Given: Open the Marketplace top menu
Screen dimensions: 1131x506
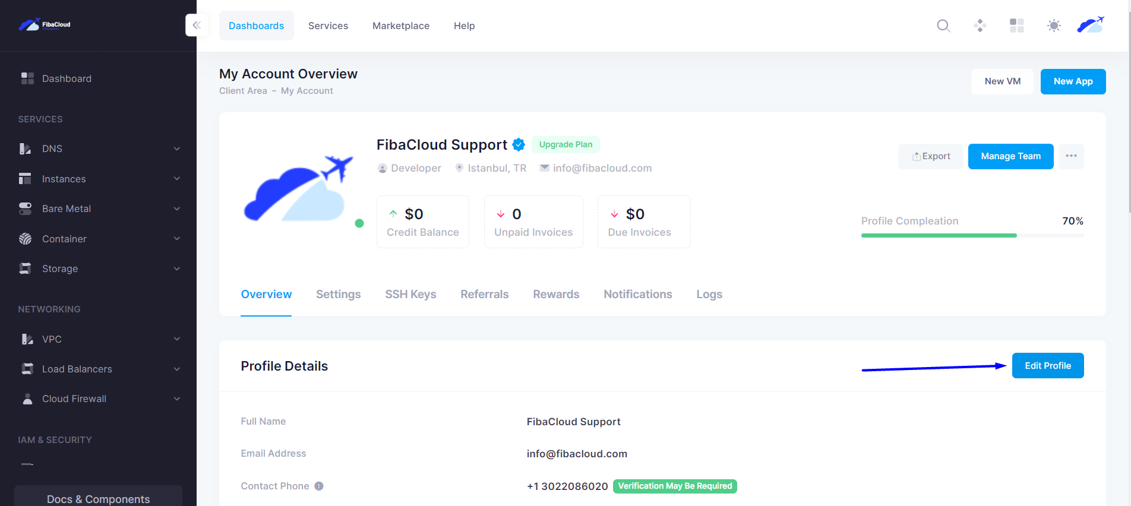Looking at the screenshot, I should 401,26.
